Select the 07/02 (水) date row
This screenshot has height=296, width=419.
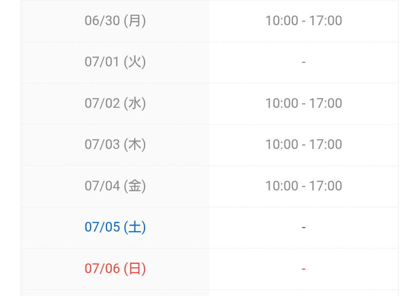click(209, 104)
